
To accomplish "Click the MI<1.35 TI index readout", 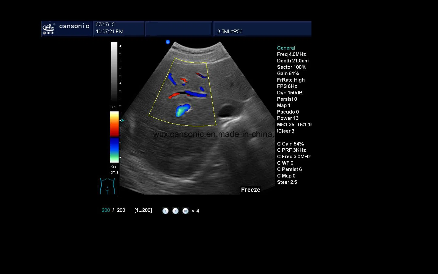I will [x=294, y=125].
